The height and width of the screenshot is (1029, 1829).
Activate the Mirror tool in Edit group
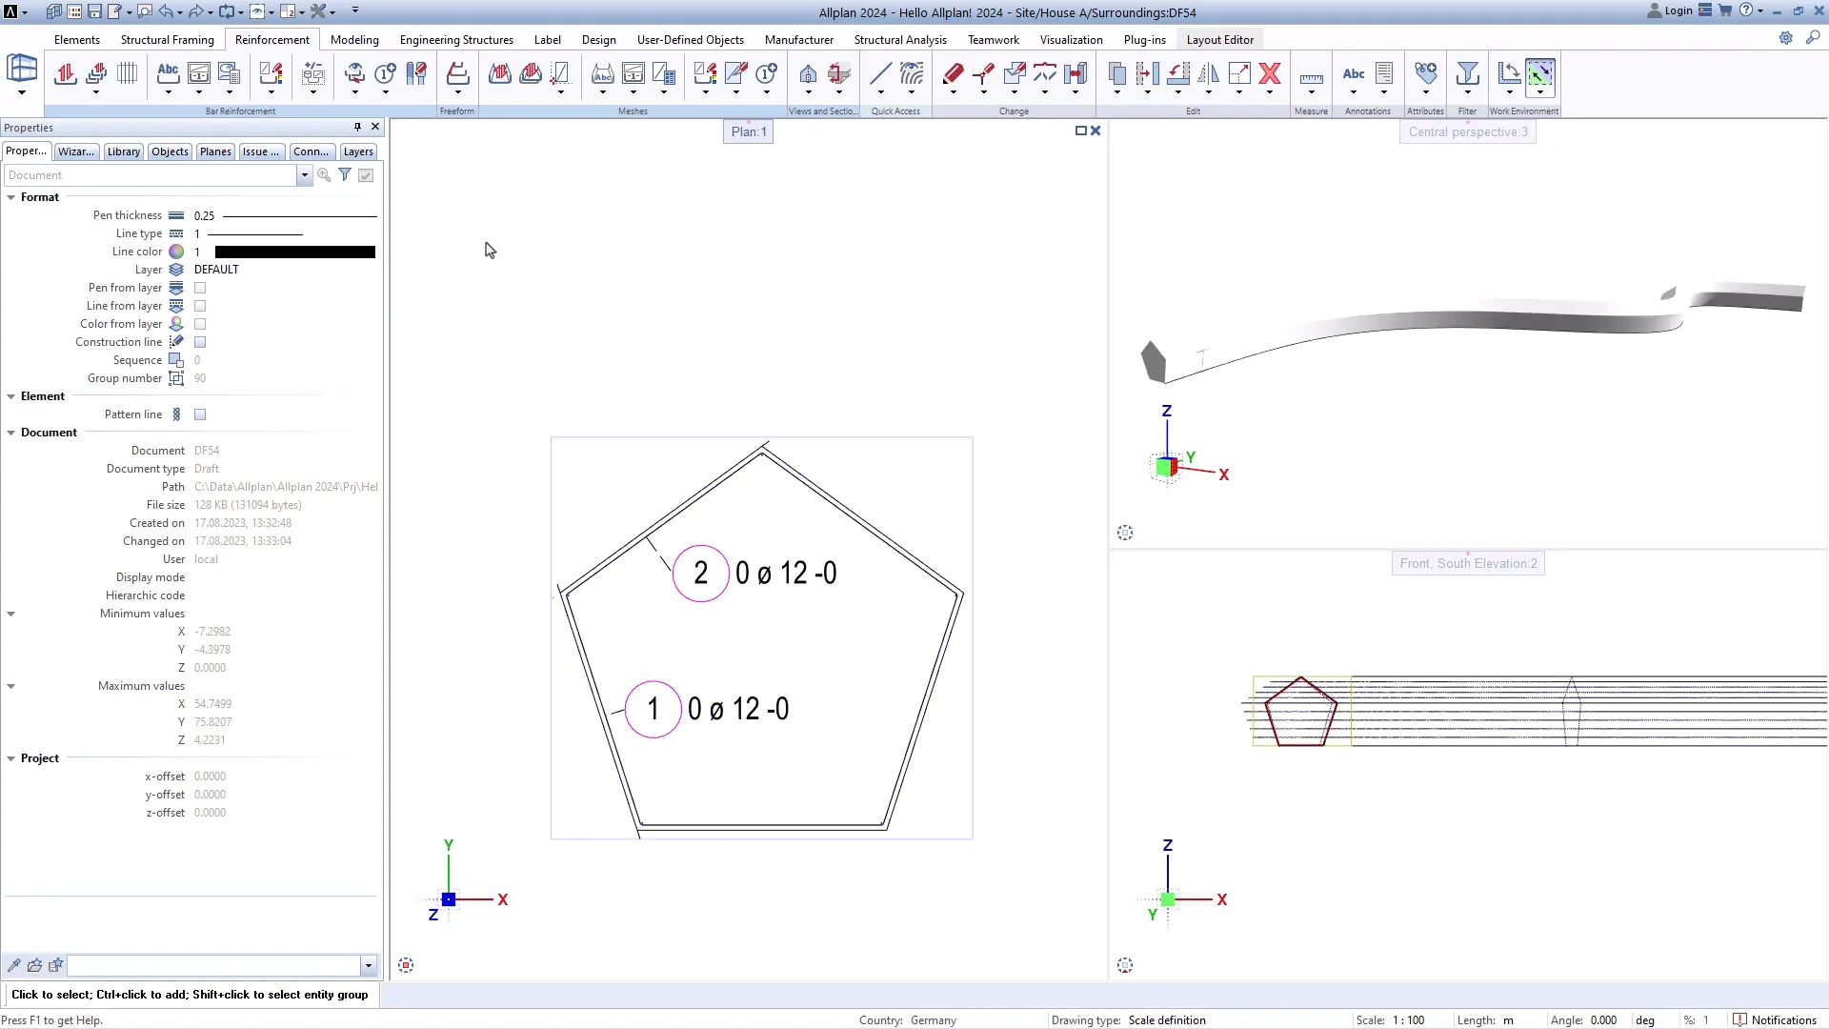click(1209, 74)
